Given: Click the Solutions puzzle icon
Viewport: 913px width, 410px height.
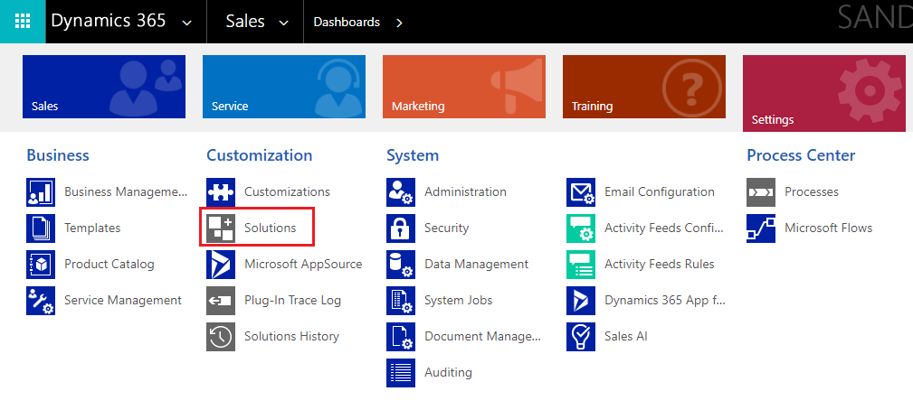Looking at the screenshot, I should (x=221, y=228).
